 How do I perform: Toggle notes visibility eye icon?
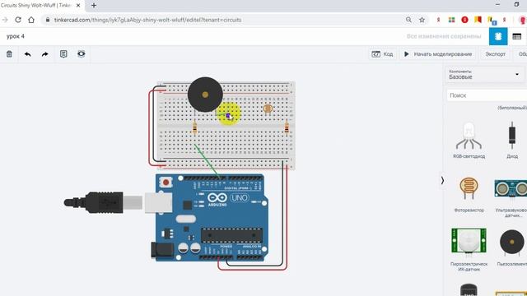[82, 54]
